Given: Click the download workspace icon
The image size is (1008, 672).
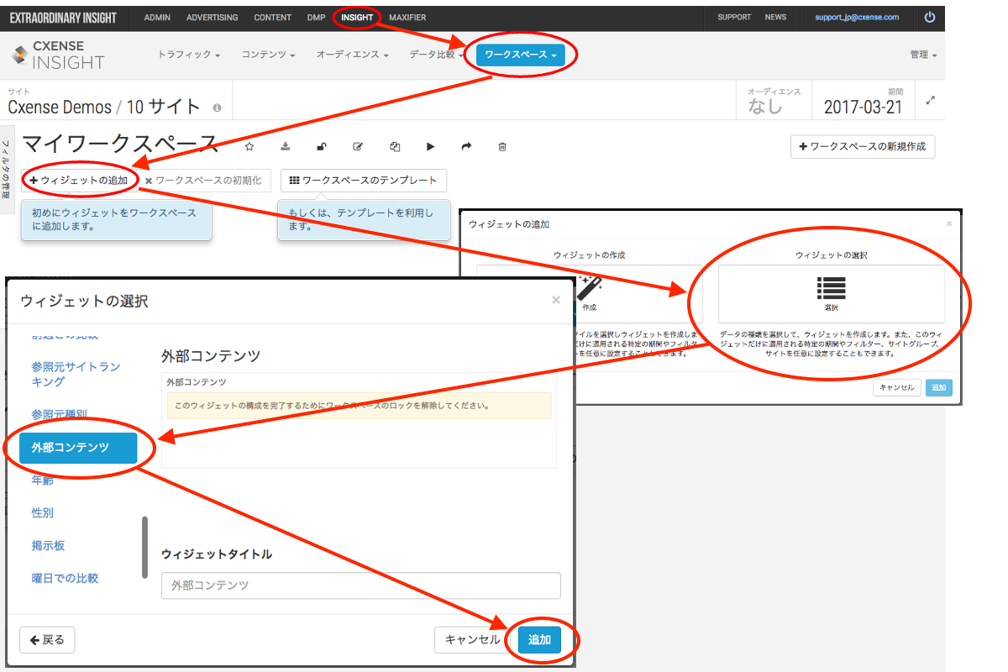Looking at the screenshot, I should (286, 146).
